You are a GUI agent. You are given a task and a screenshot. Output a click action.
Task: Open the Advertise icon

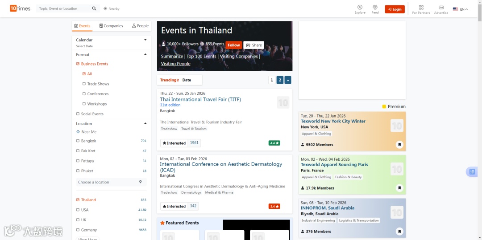tap(441, 8)
